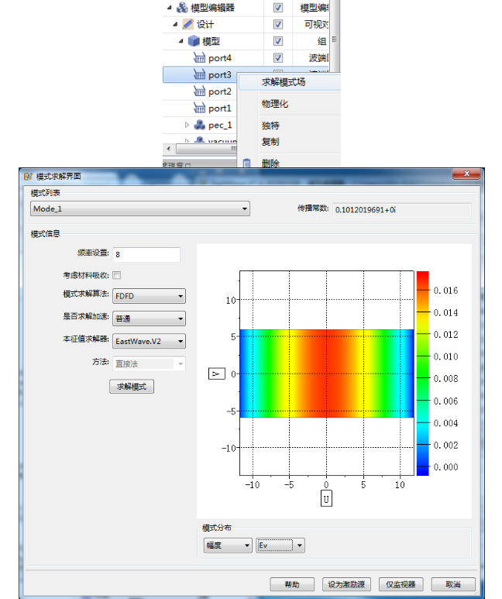Select 物理化 in the context menu
Viewport: 502px width, 599px height.
tap(275, 103)
